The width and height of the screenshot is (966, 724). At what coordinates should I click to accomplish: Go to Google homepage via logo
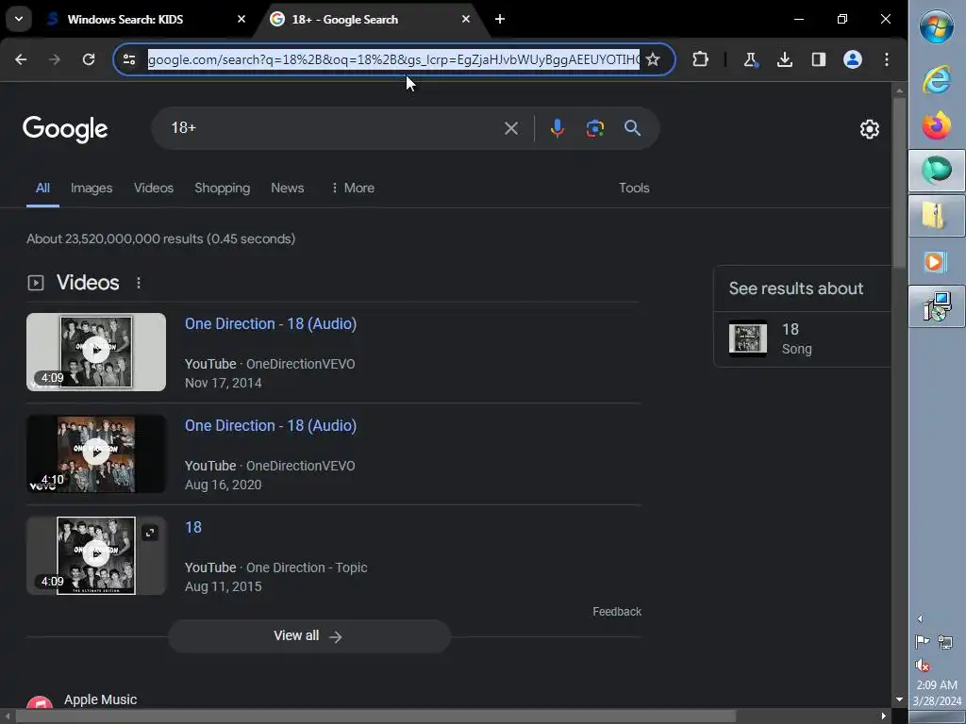[65, 128]
